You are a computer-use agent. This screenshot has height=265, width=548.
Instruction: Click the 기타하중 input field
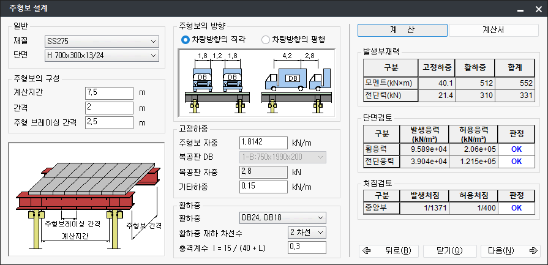click(x=263, y=187)
